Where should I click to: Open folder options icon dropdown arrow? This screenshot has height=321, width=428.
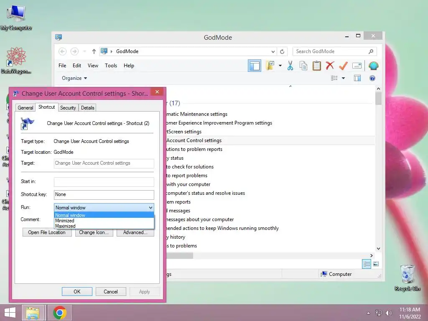point(280,66)
